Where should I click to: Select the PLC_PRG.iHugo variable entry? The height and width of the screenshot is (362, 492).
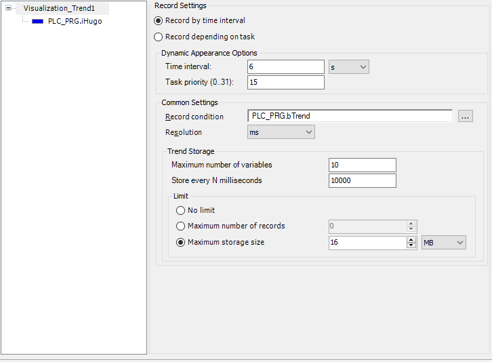[75, 21]
